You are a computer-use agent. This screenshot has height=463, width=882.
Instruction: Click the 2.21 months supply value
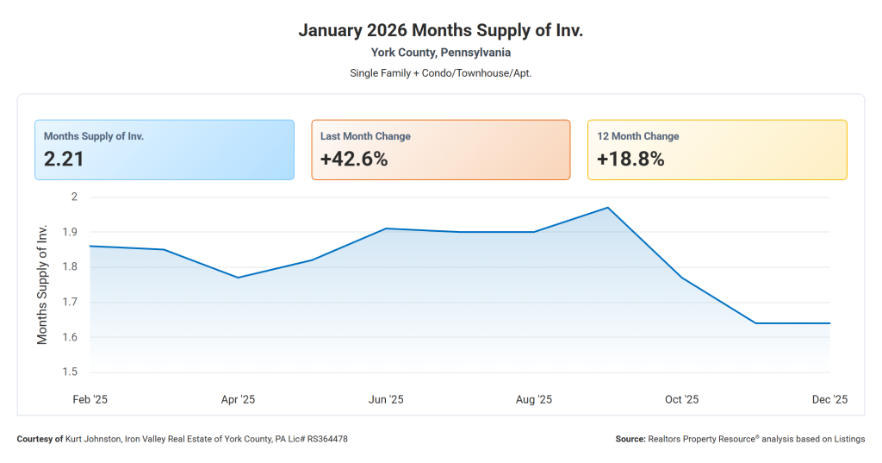tap(66, 159)
